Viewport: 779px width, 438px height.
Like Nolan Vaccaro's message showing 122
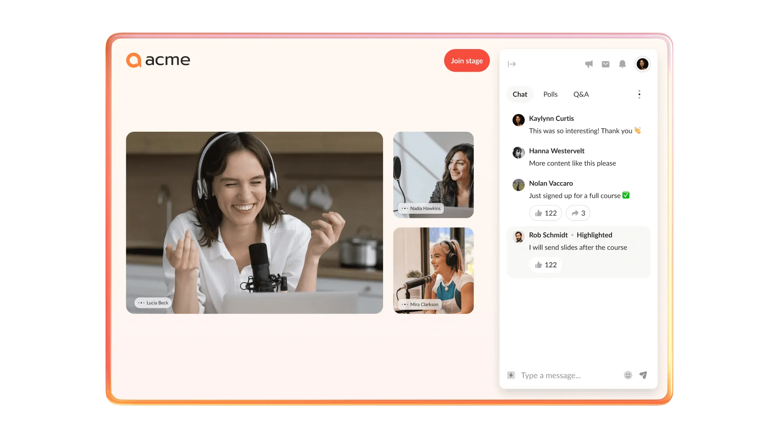(x=545, y=213)
